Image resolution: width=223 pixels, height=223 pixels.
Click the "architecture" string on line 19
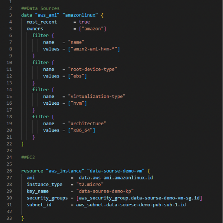tap(87, 123)
